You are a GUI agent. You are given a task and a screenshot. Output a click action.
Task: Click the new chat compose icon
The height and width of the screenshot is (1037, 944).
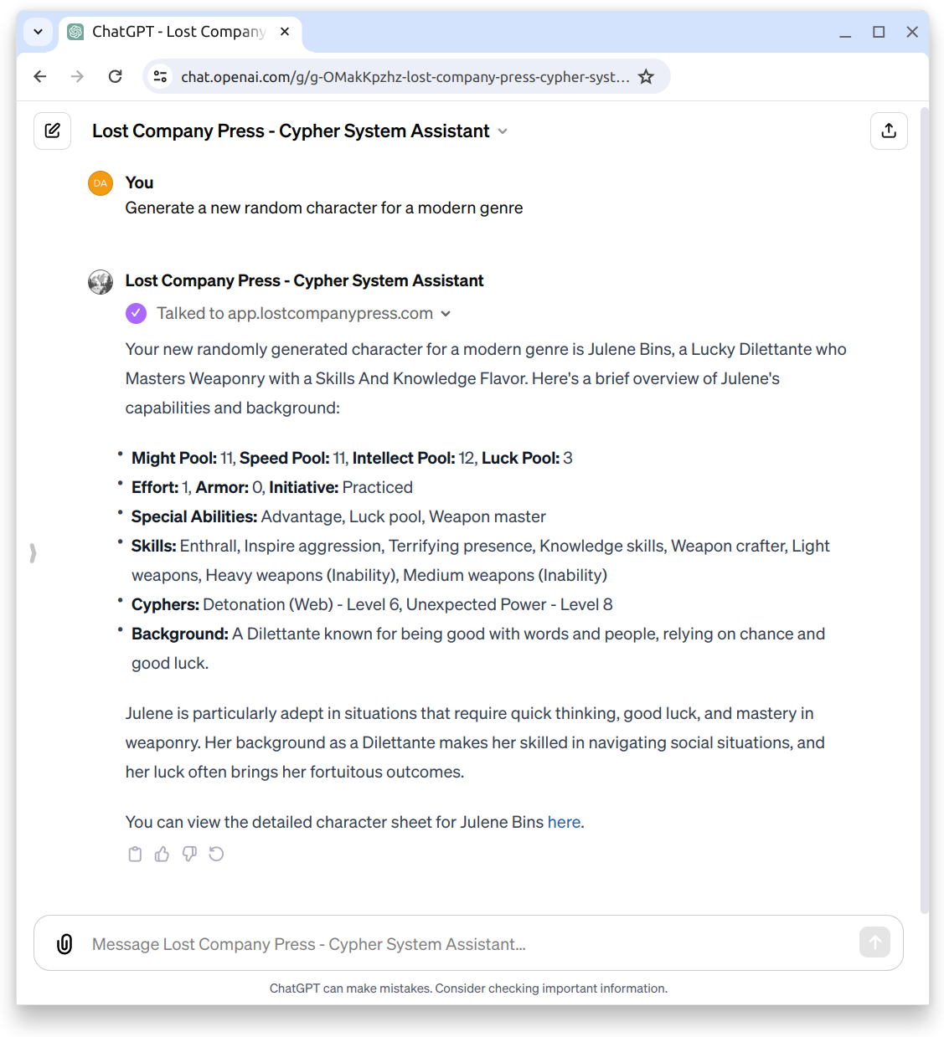[x=52, y=131]
